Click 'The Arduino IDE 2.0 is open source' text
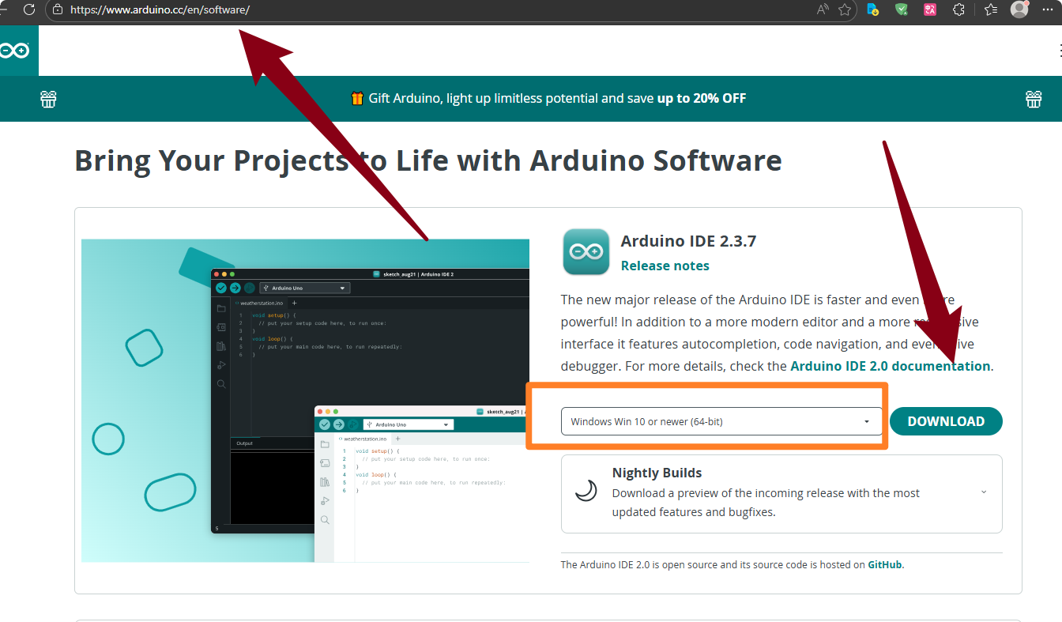 coord(732,564)
